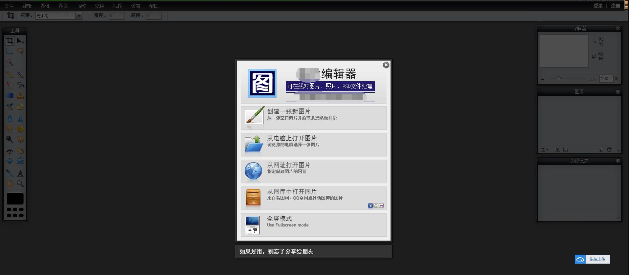
Task: Select the Zoom magnifier tool in toolbox
Action: (20, 184)
